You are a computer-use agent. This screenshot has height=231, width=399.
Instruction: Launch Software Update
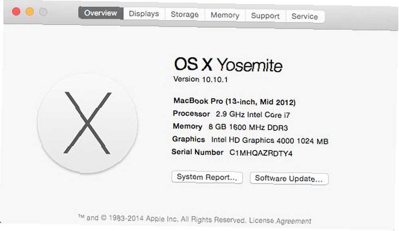pos(289,178)
